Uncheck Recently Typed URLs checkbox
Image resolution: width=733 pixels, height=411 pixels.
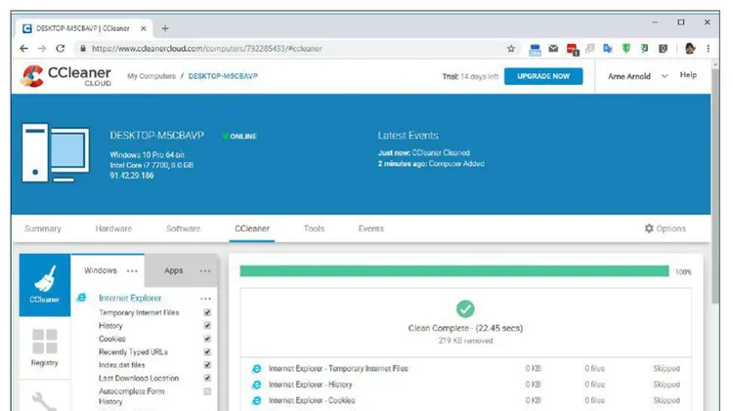[207, 351]
